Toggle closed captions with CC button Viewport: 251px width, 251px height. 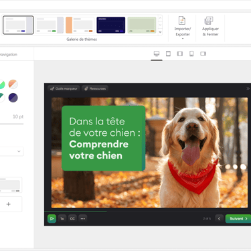coord(72,219)
